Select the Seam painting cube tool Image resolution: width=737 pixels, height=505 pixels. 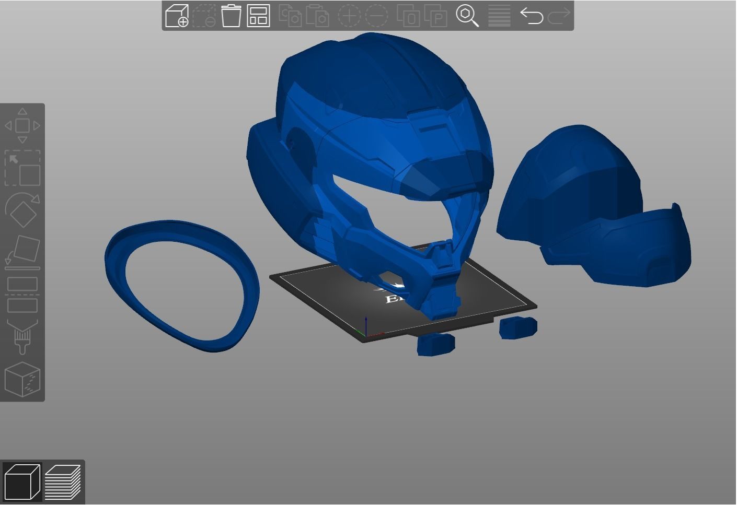(22, 380)
